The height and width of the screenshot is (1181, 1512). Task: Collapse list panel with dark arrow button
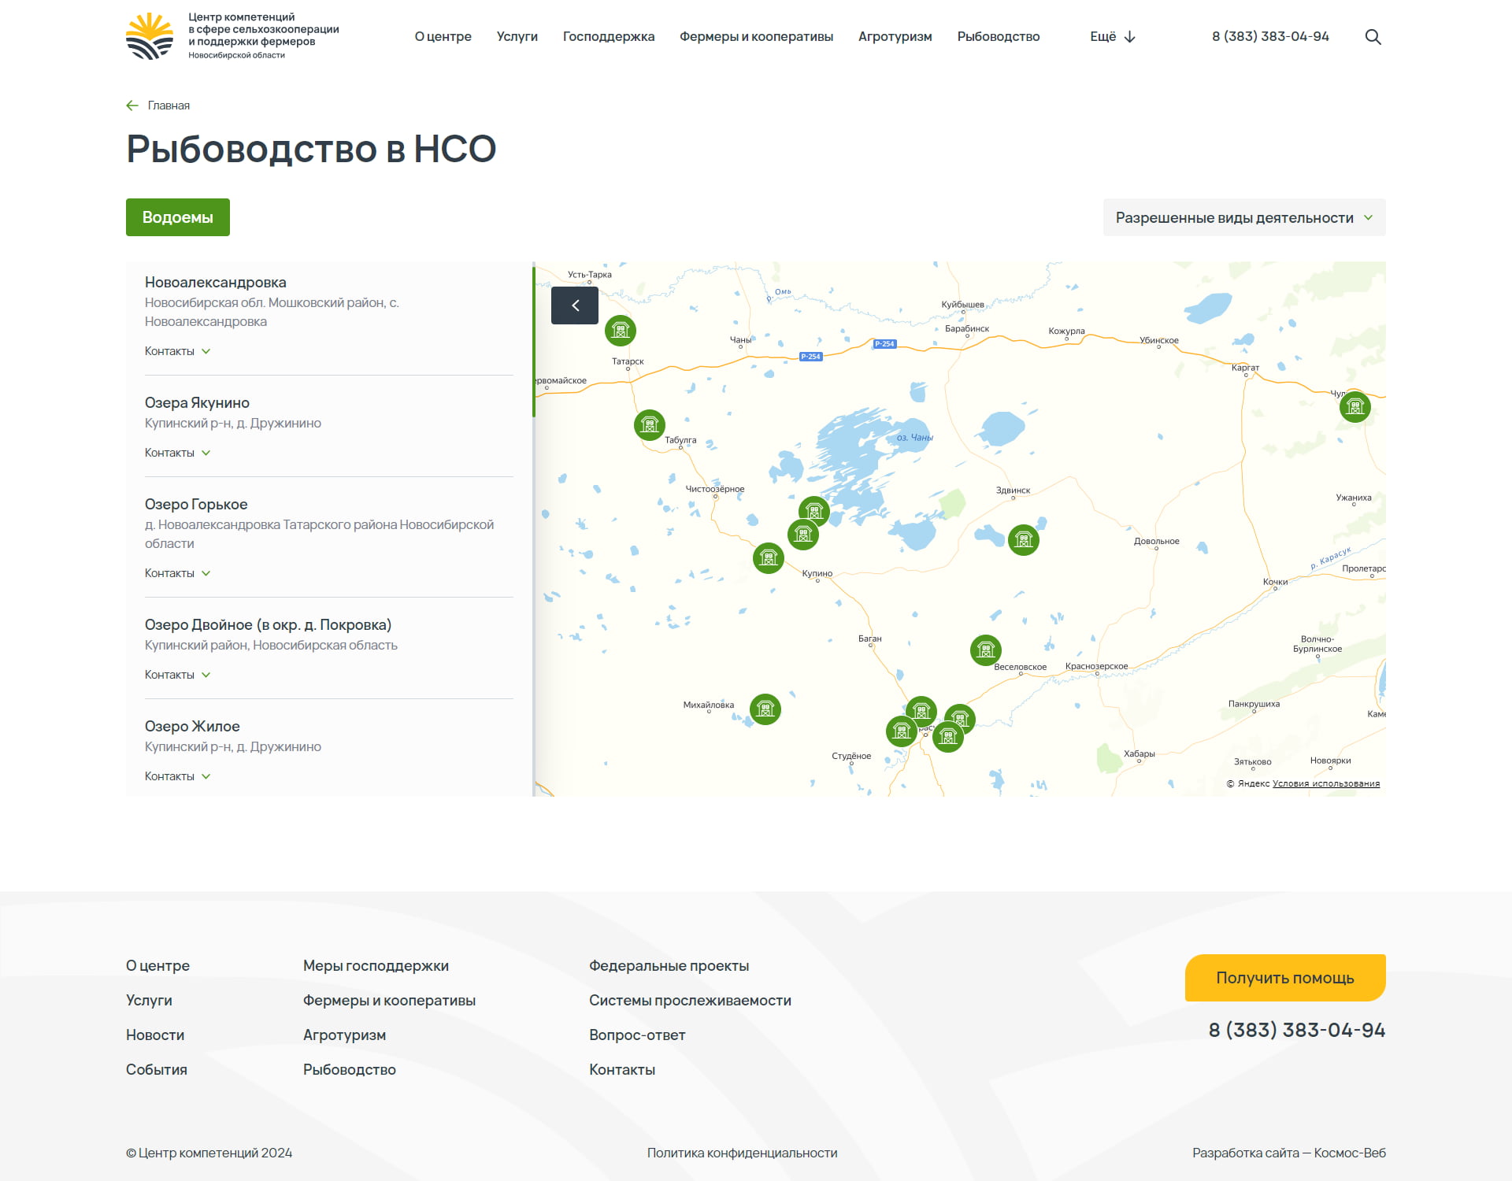click(575, 305)
